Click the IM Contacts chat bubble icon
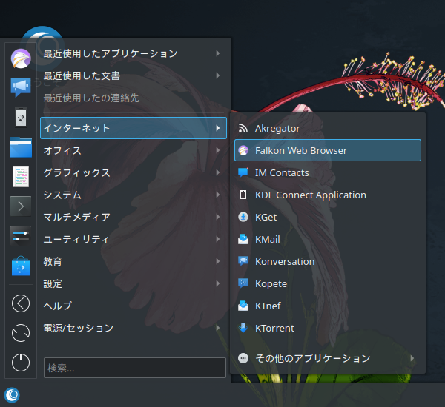Screen dimensions: 445x407 coord(243,172)
